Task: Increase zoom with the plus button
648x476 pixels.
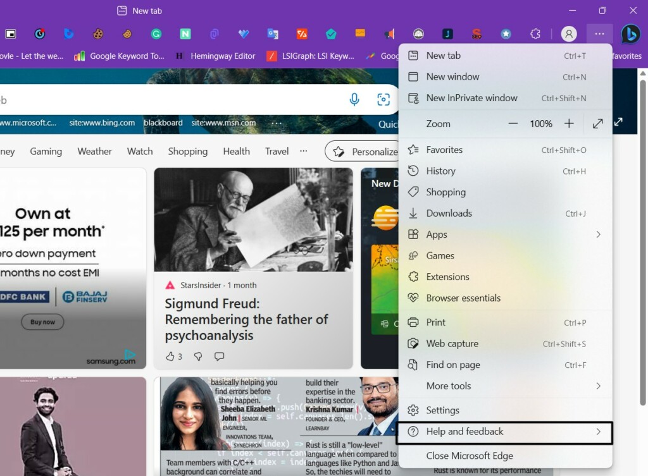Action: 569,124
